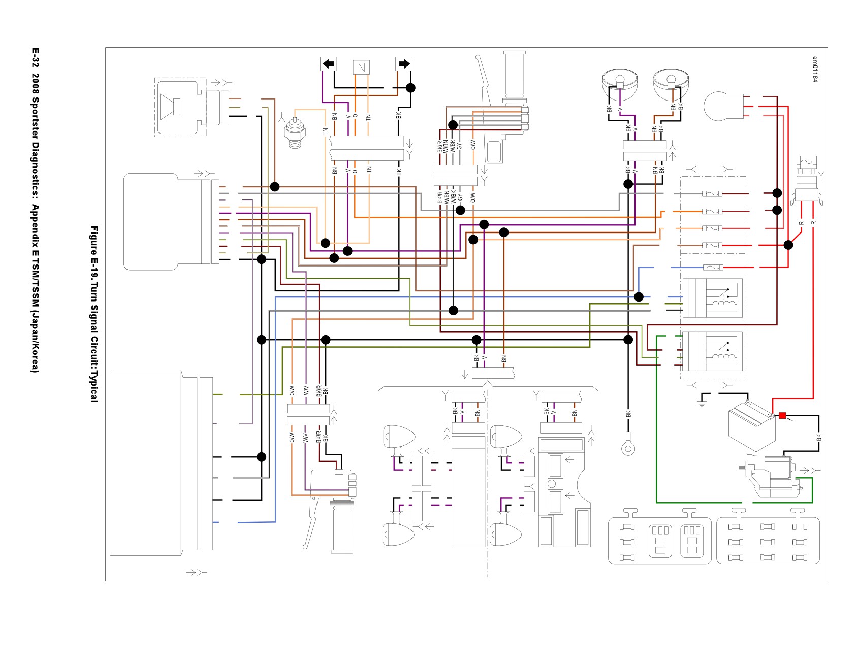The image size is (857, 666).
Task: Click the battery symbol
Action: point(752,425)
